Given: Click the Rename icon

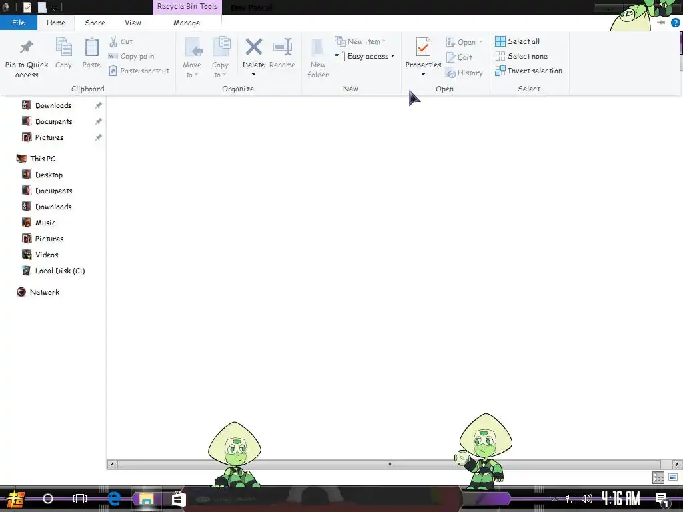Looking at the screenshot, I should tap(282, 47).
